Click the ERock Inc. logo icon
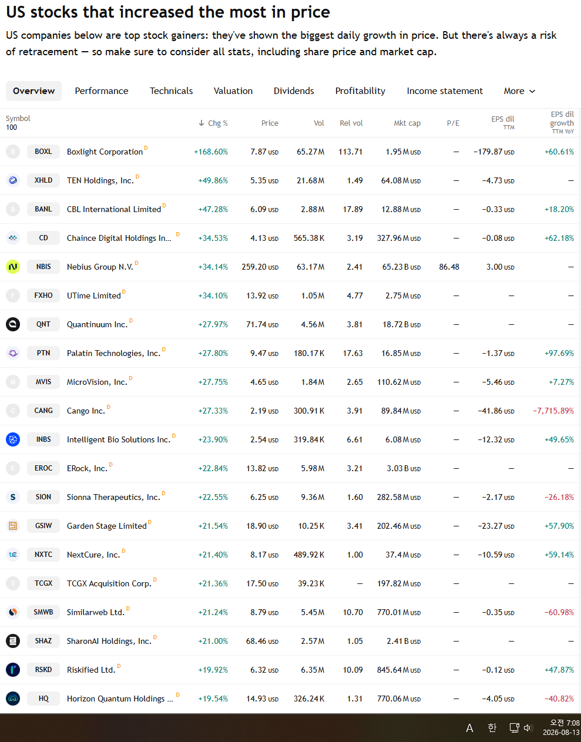Image resolution: width=581 pixels, height=742 pixels. click(x=13, y=468)
